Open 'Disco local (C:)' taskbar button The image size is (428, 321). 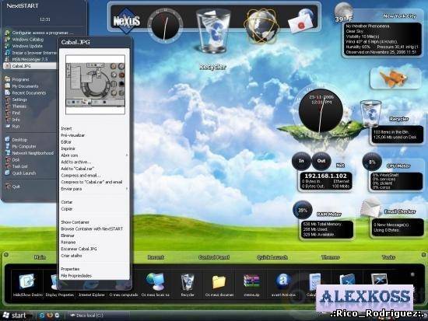87,316
